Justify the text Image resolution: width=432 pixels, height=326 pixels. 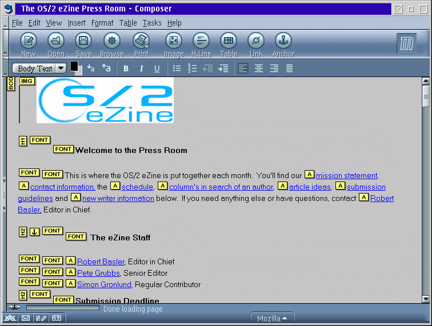289,69
